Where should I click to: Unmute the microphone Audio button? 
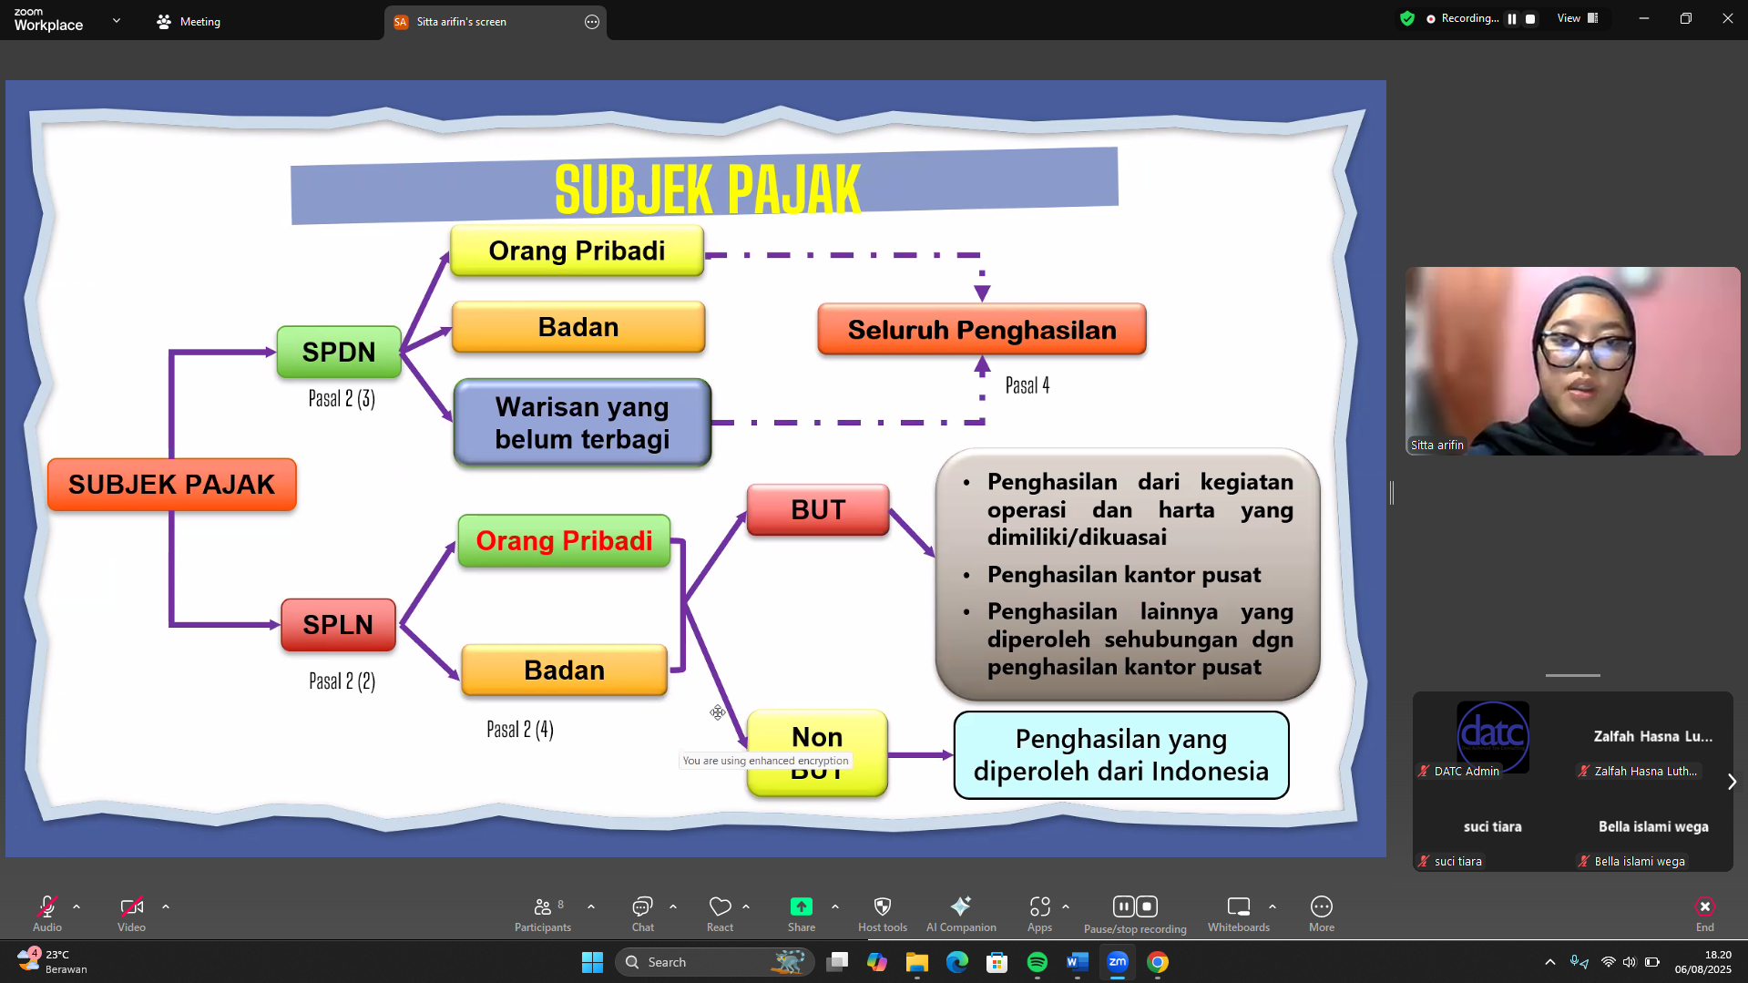pos(47,913)
